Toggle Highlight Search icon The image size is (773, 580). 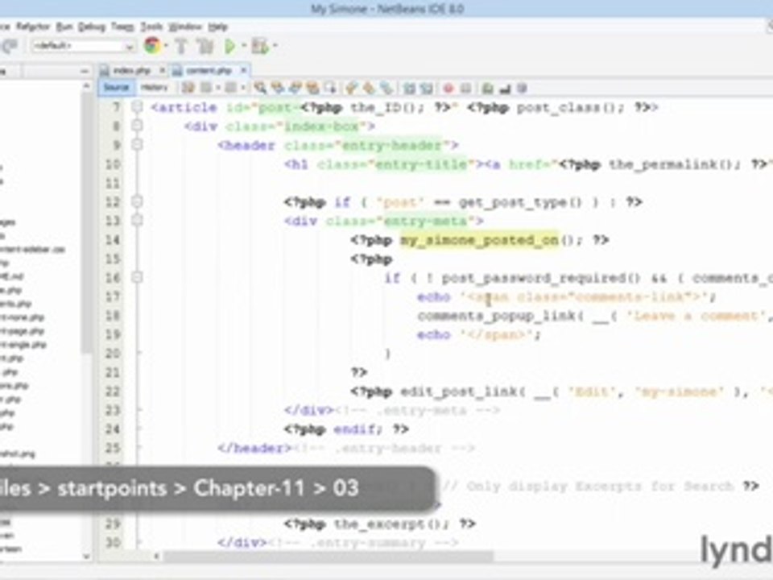coord(312,89)
